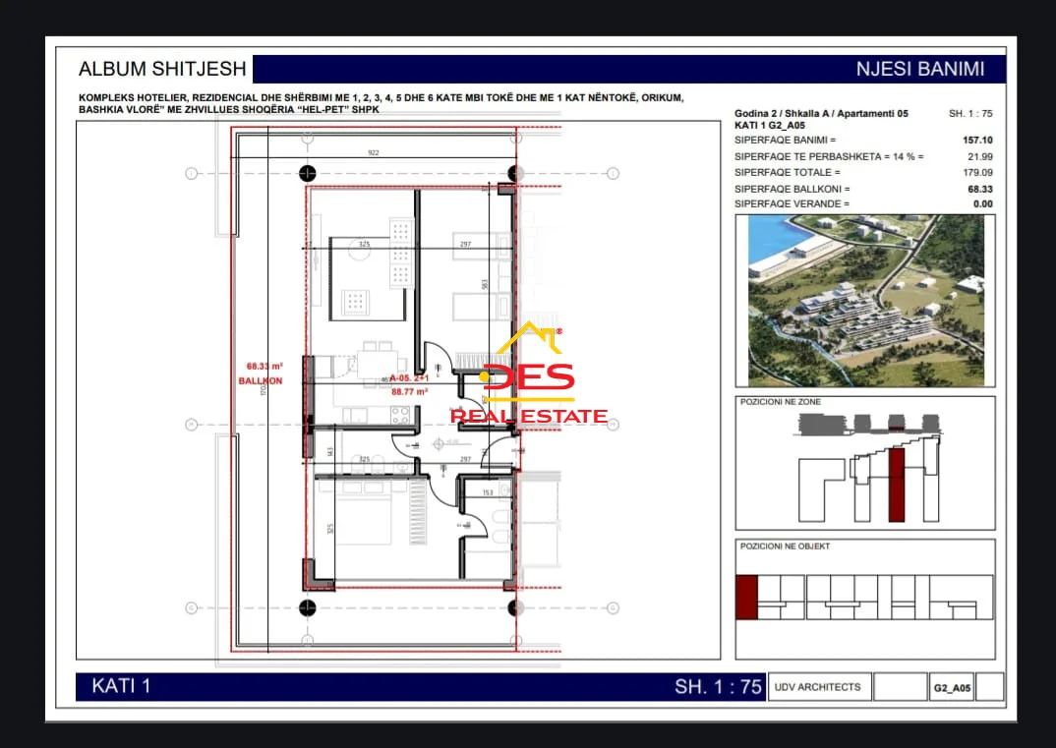
Task: Click the "SIPERFAQE VERANDE =" label
Action: click(792, 204)
